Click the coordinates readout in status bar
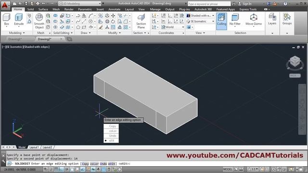This screenshot has width=308, height=173. (20, 169)
